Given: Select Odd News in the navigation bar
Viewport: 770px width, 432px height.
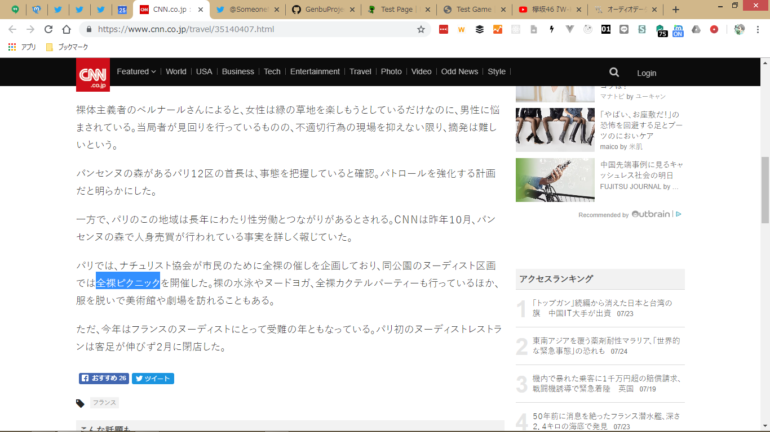Looking at the screenshot, I should coord(459,71).
